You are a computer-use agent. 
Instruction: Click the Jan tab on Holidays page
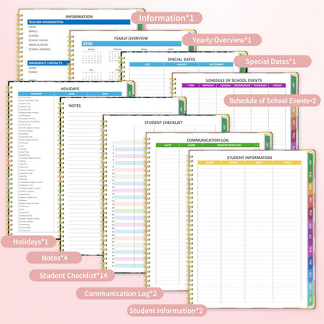[130, 90]
